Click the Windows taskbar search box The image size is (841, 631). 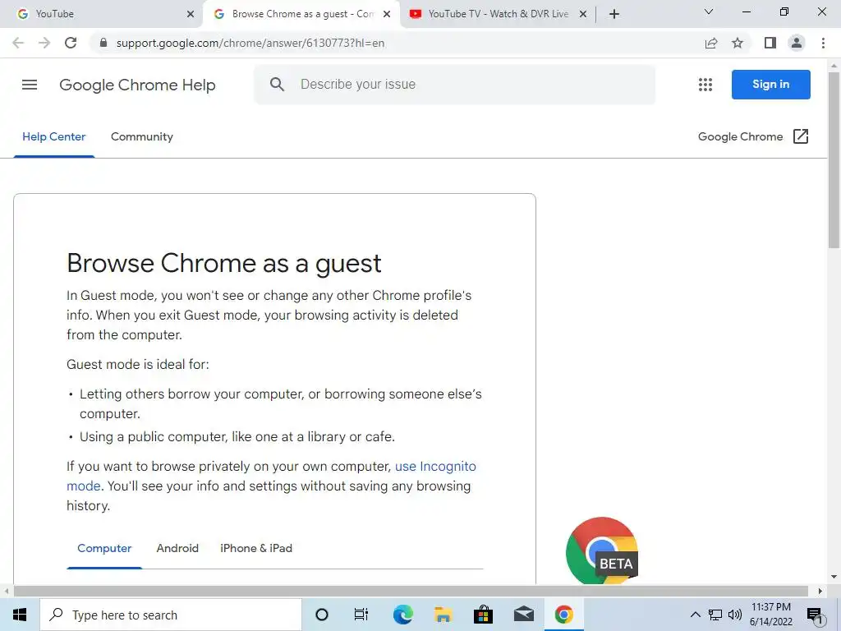[171, 615]
